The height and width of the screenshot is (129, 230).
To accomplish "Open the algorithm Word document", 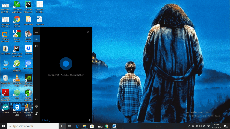I will click(40, 21).
